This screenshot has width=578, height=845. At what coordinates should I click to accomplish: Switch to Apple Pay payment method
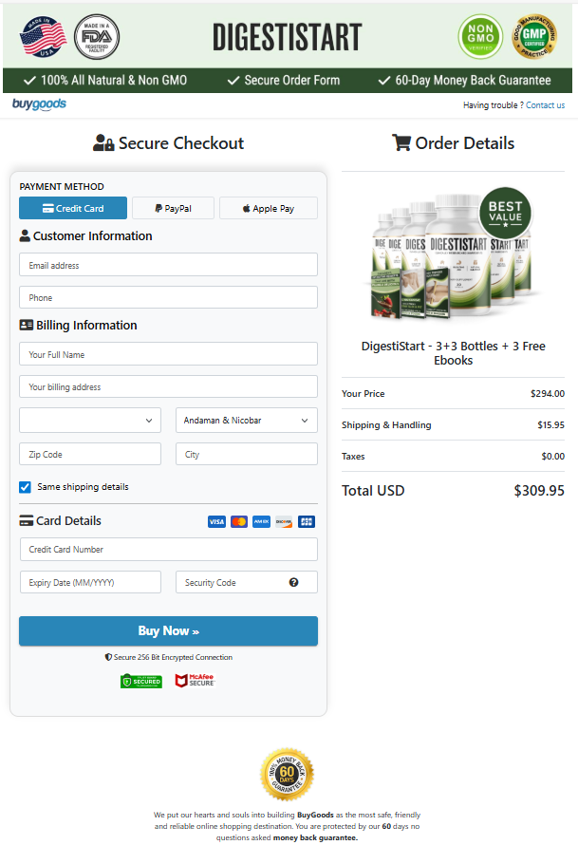[x=269, y=209]
